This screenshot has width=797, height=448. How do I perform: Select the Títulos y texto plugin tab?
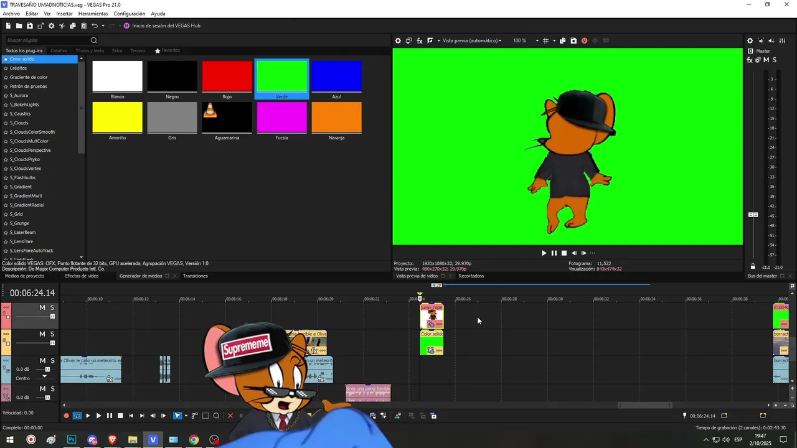(x=90, y=50)
